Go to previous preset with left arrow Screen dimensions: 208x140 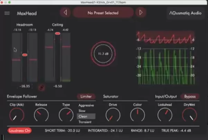pos(65,12)
